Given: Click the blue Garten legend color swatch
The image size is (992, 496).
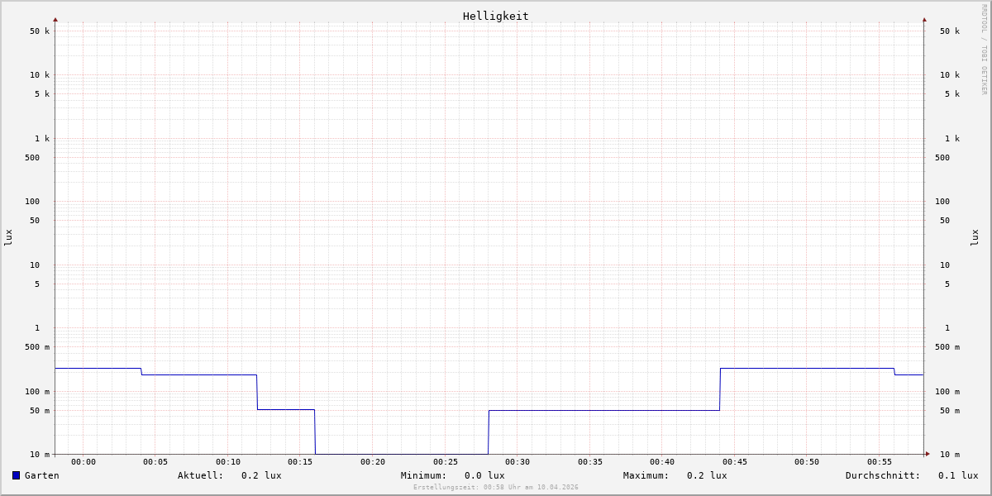Looking at the screenshot, I should pyautogui.click(x=16, y=475).
